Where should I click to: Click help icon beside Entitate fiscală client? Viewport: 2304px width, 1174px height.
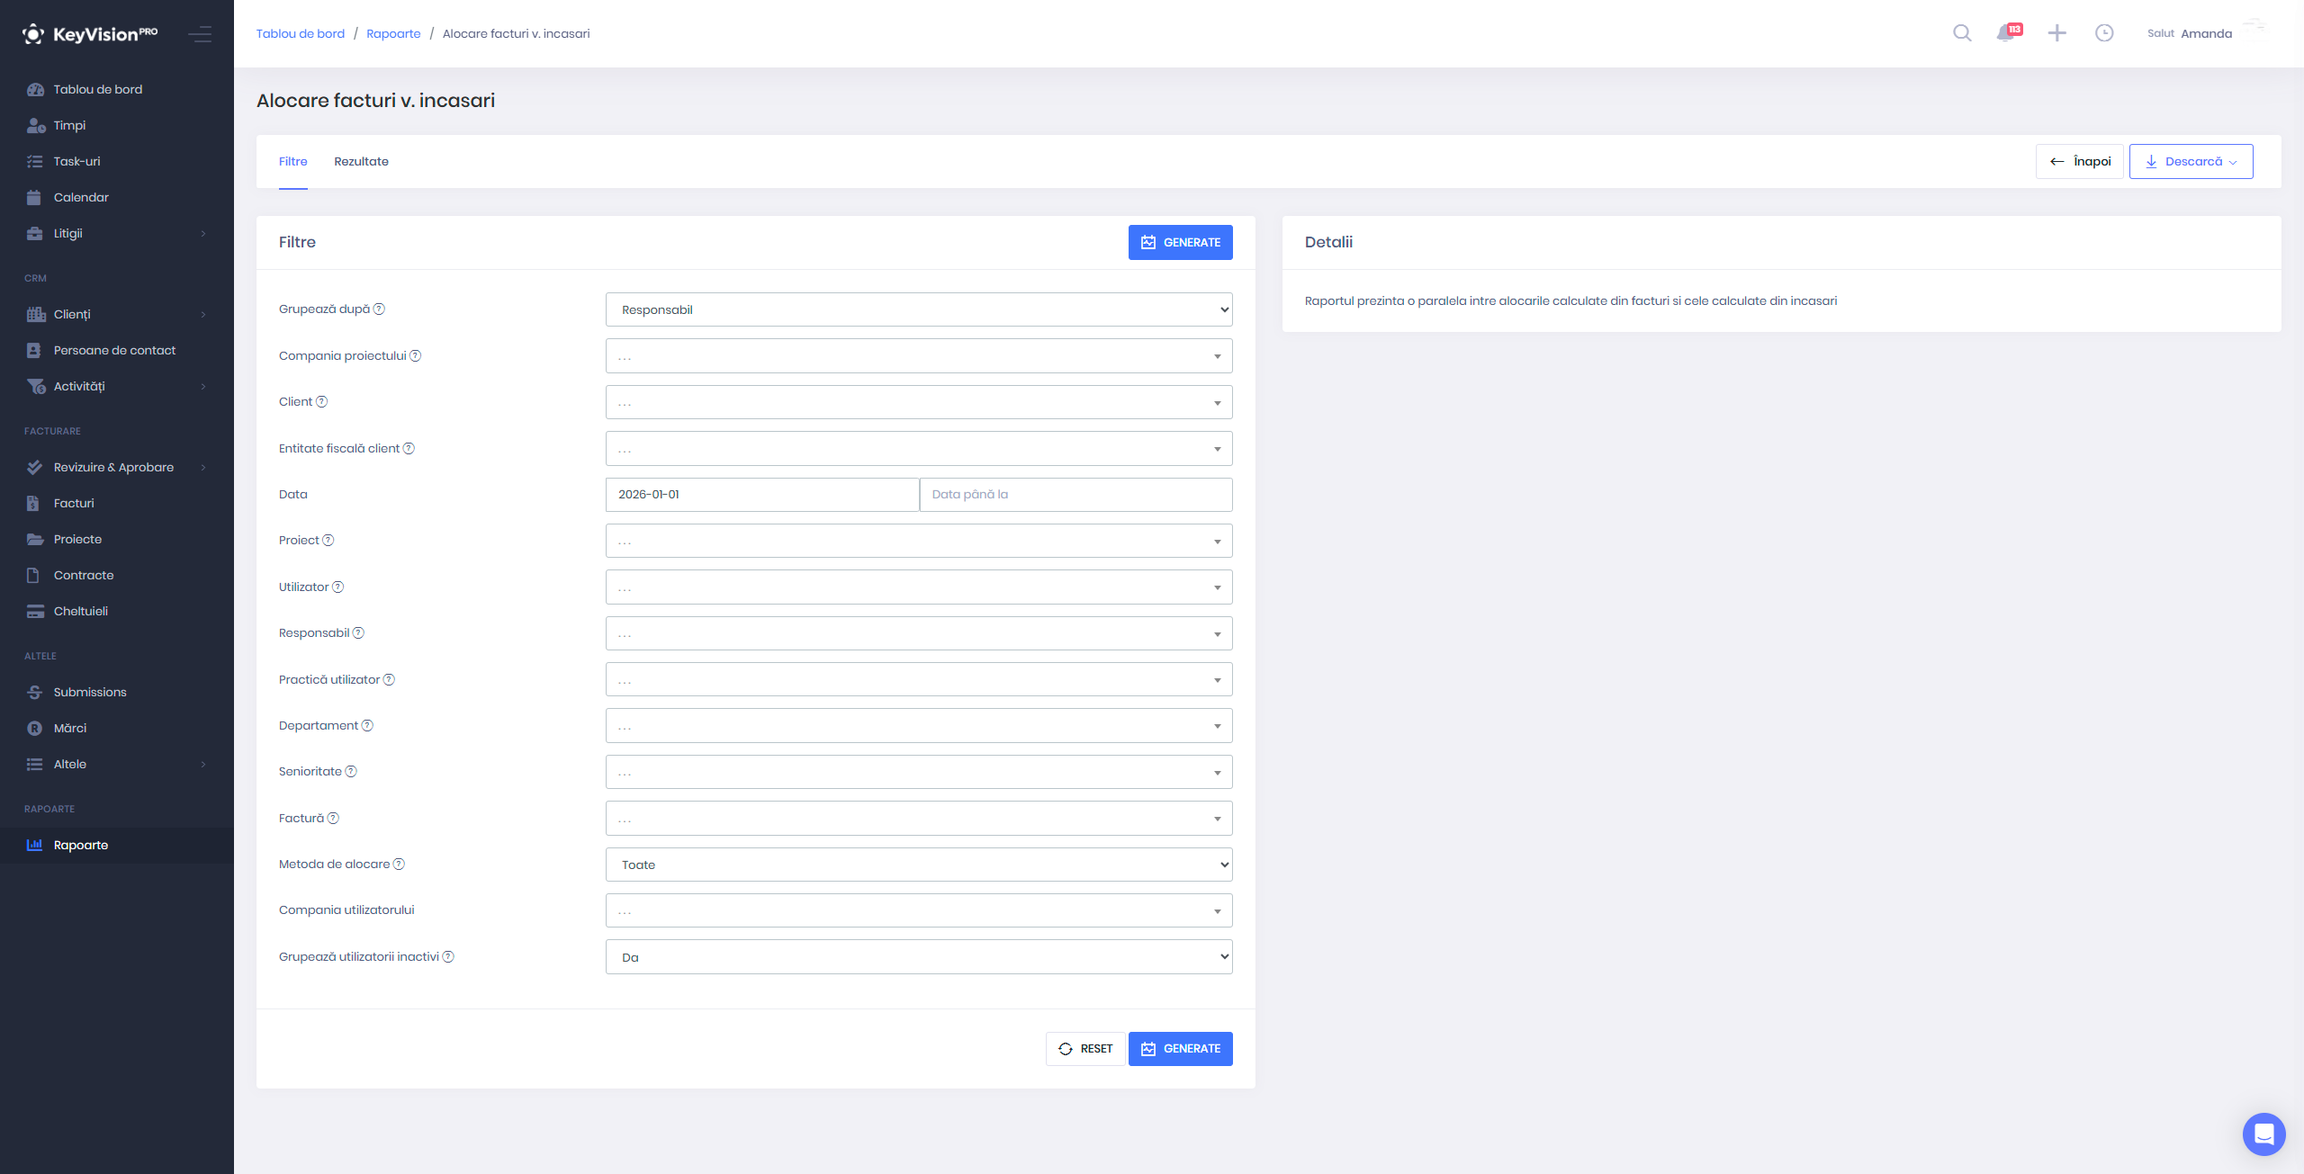coord(409,448)
